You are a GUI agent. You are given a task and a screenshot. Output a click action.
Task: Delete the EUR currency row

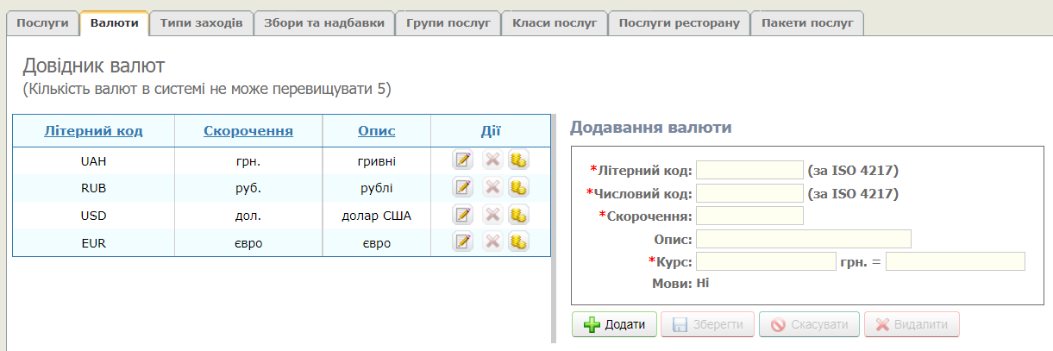pos(492,242)
